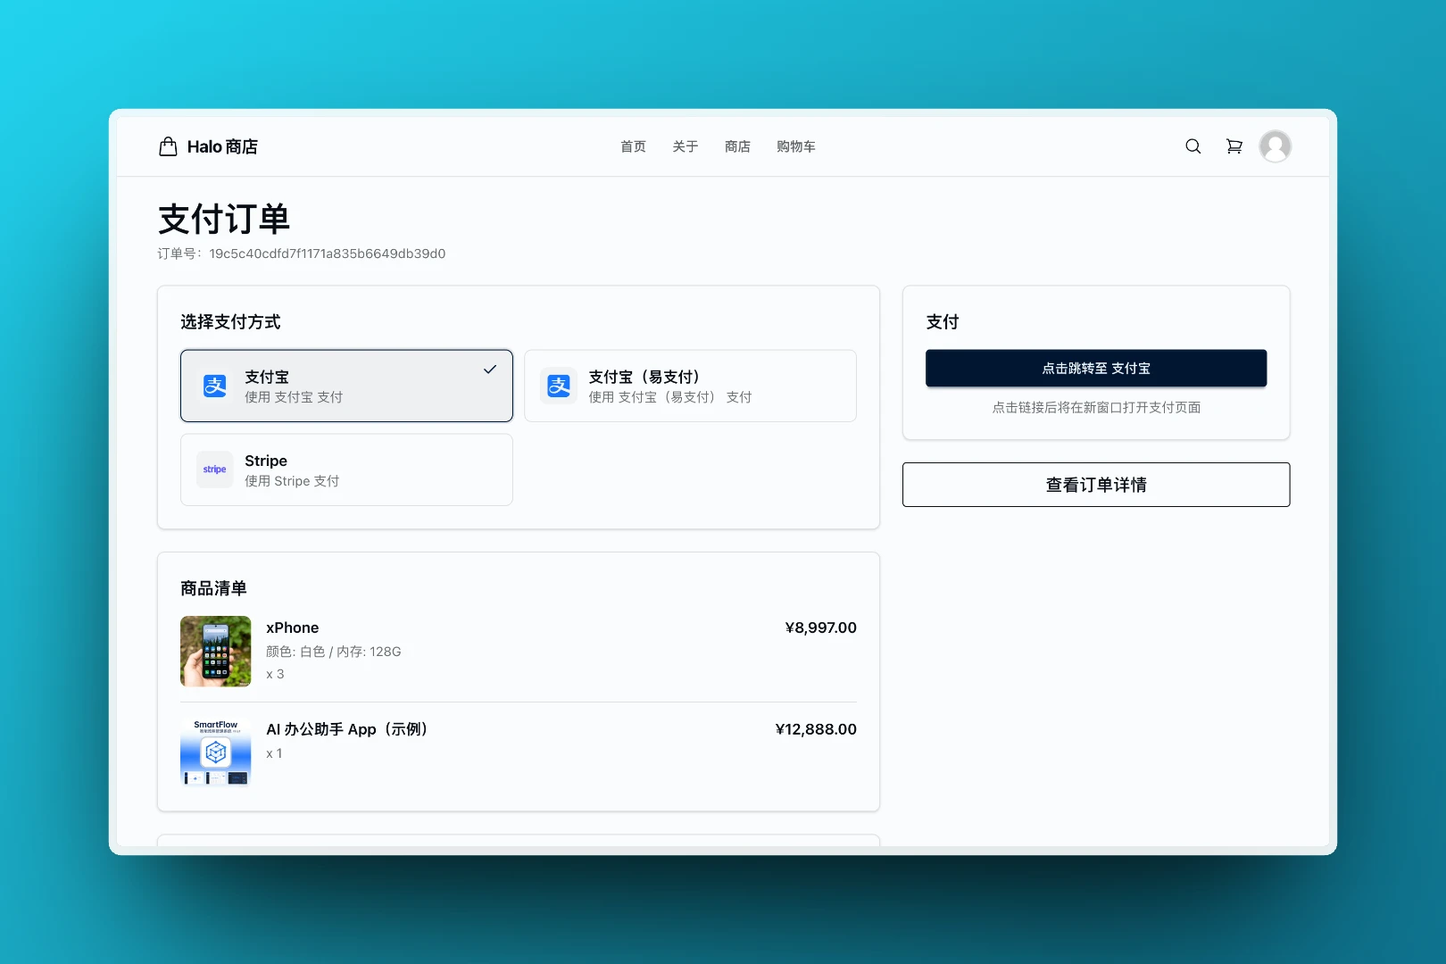Go to 首页 in navigation
1446x964 pixels.
(x=633, y=146)
